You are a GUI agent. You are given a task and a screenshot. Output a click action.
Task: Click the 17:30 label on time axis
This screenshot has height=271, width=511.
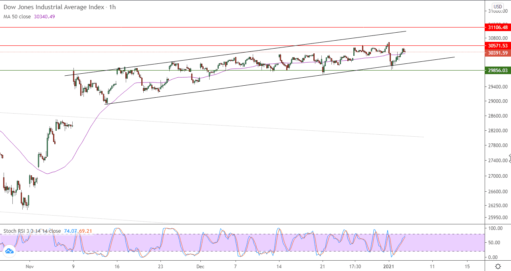pos(356,266)
